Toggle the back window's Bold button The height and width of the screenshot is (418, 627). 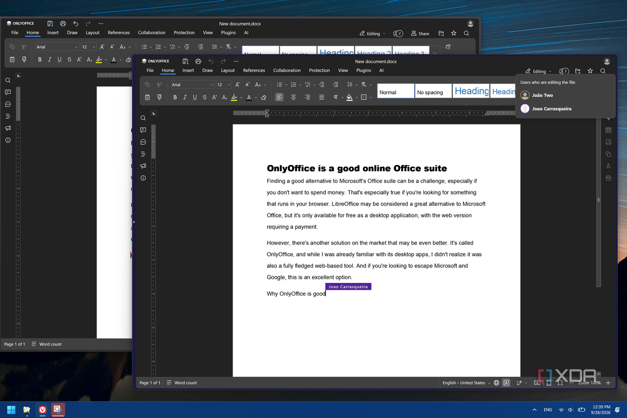pos(40,59)
